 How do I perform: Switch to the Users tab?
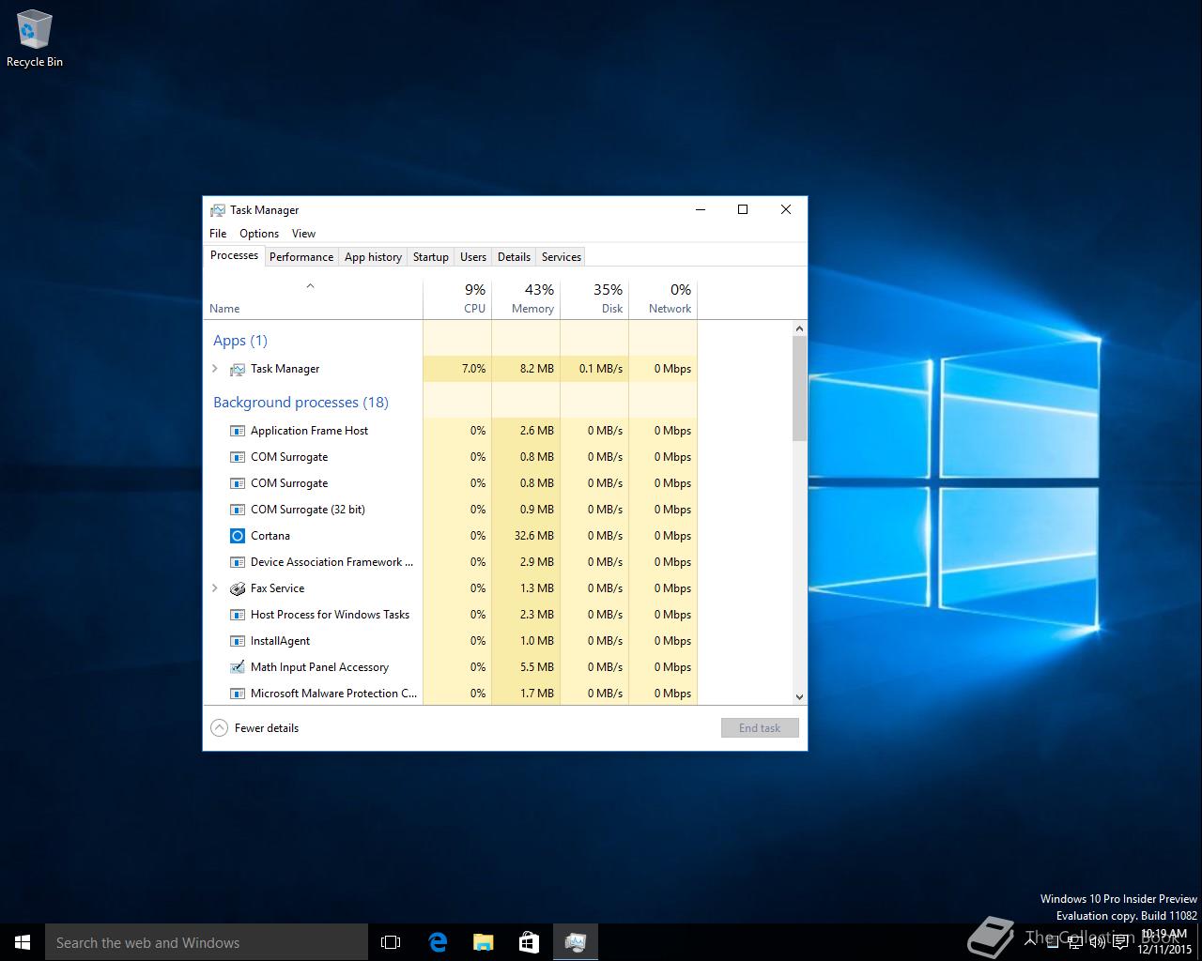click(473, 257)
